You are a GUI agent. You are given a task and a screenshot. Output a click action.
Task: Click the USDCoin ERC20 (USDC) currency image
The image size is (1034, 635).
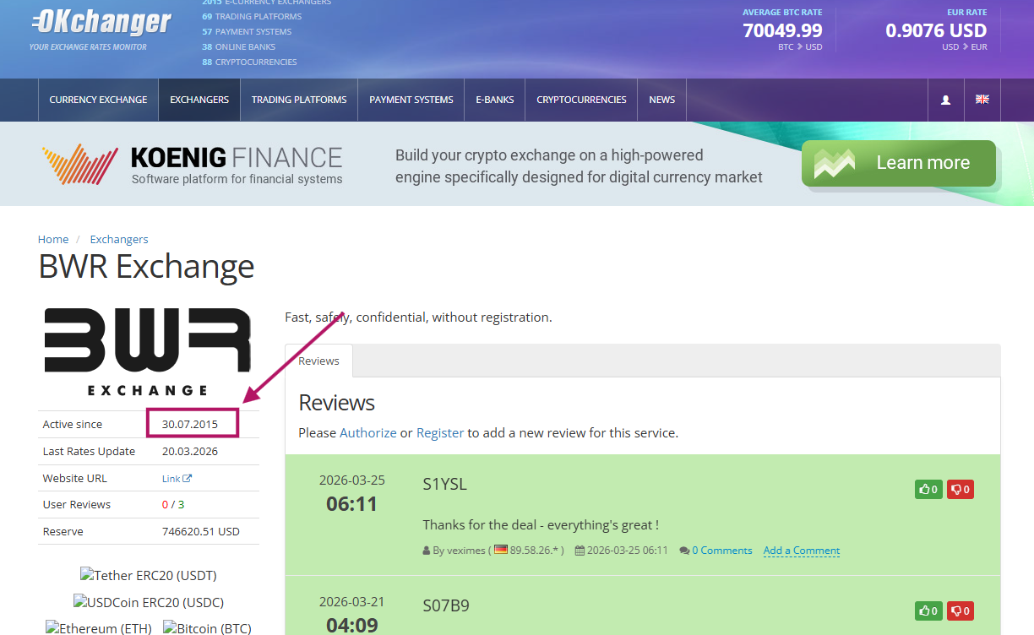(149, 602)
